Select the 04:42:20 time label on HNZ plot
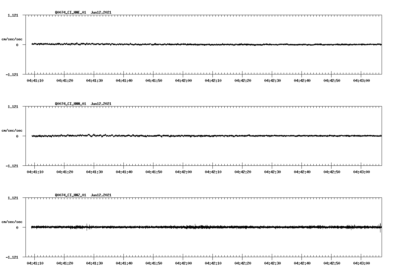 pos(243,263)
